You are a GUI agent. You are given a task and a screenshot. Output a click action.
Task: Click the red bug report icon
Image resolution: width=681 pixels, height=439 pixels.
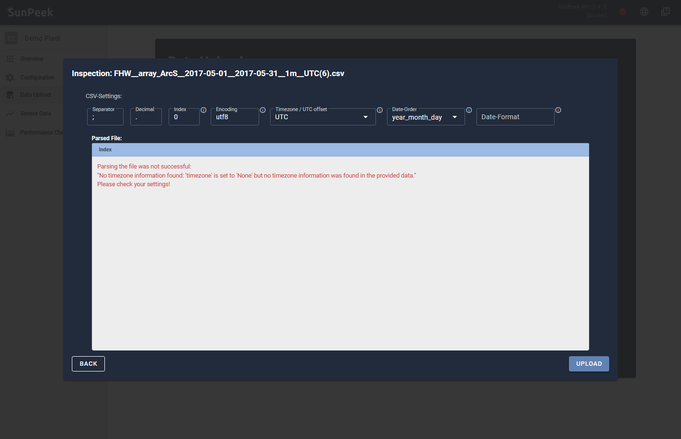[623, 12]
